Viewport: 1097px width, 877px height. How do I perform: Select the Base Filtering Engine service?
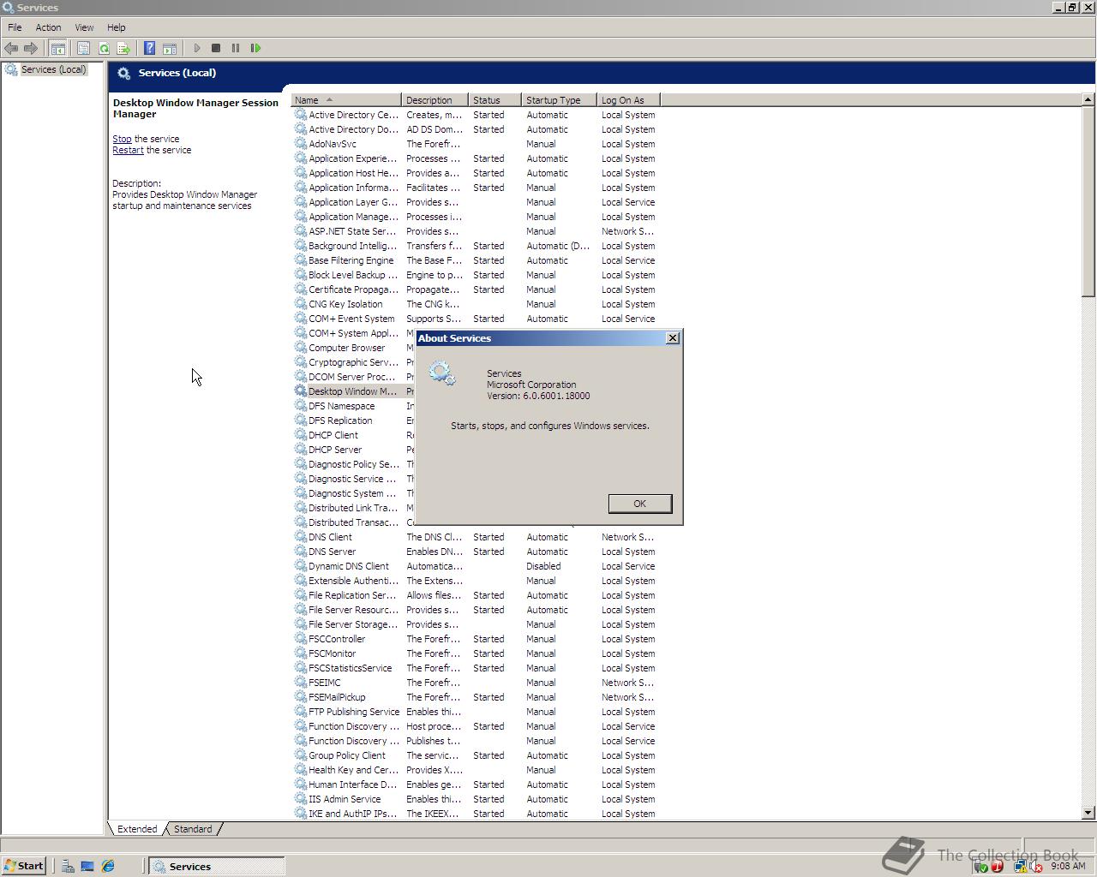coord(476,260)
